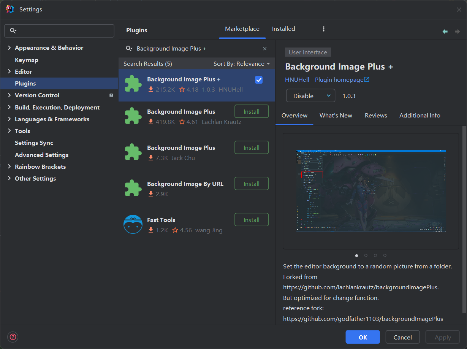Screen dimensions: 467x349
Task: Expand Build, Execution, Deployment group
Action: [x=9, y=108]
